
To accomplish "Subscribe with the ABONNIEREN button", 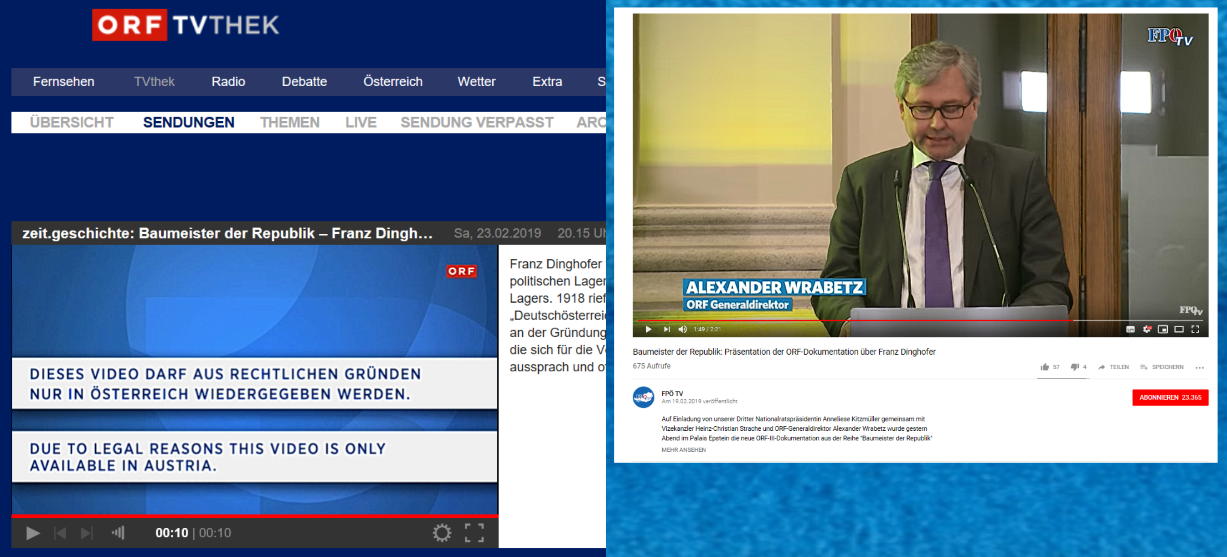I will click(1170, 397).
